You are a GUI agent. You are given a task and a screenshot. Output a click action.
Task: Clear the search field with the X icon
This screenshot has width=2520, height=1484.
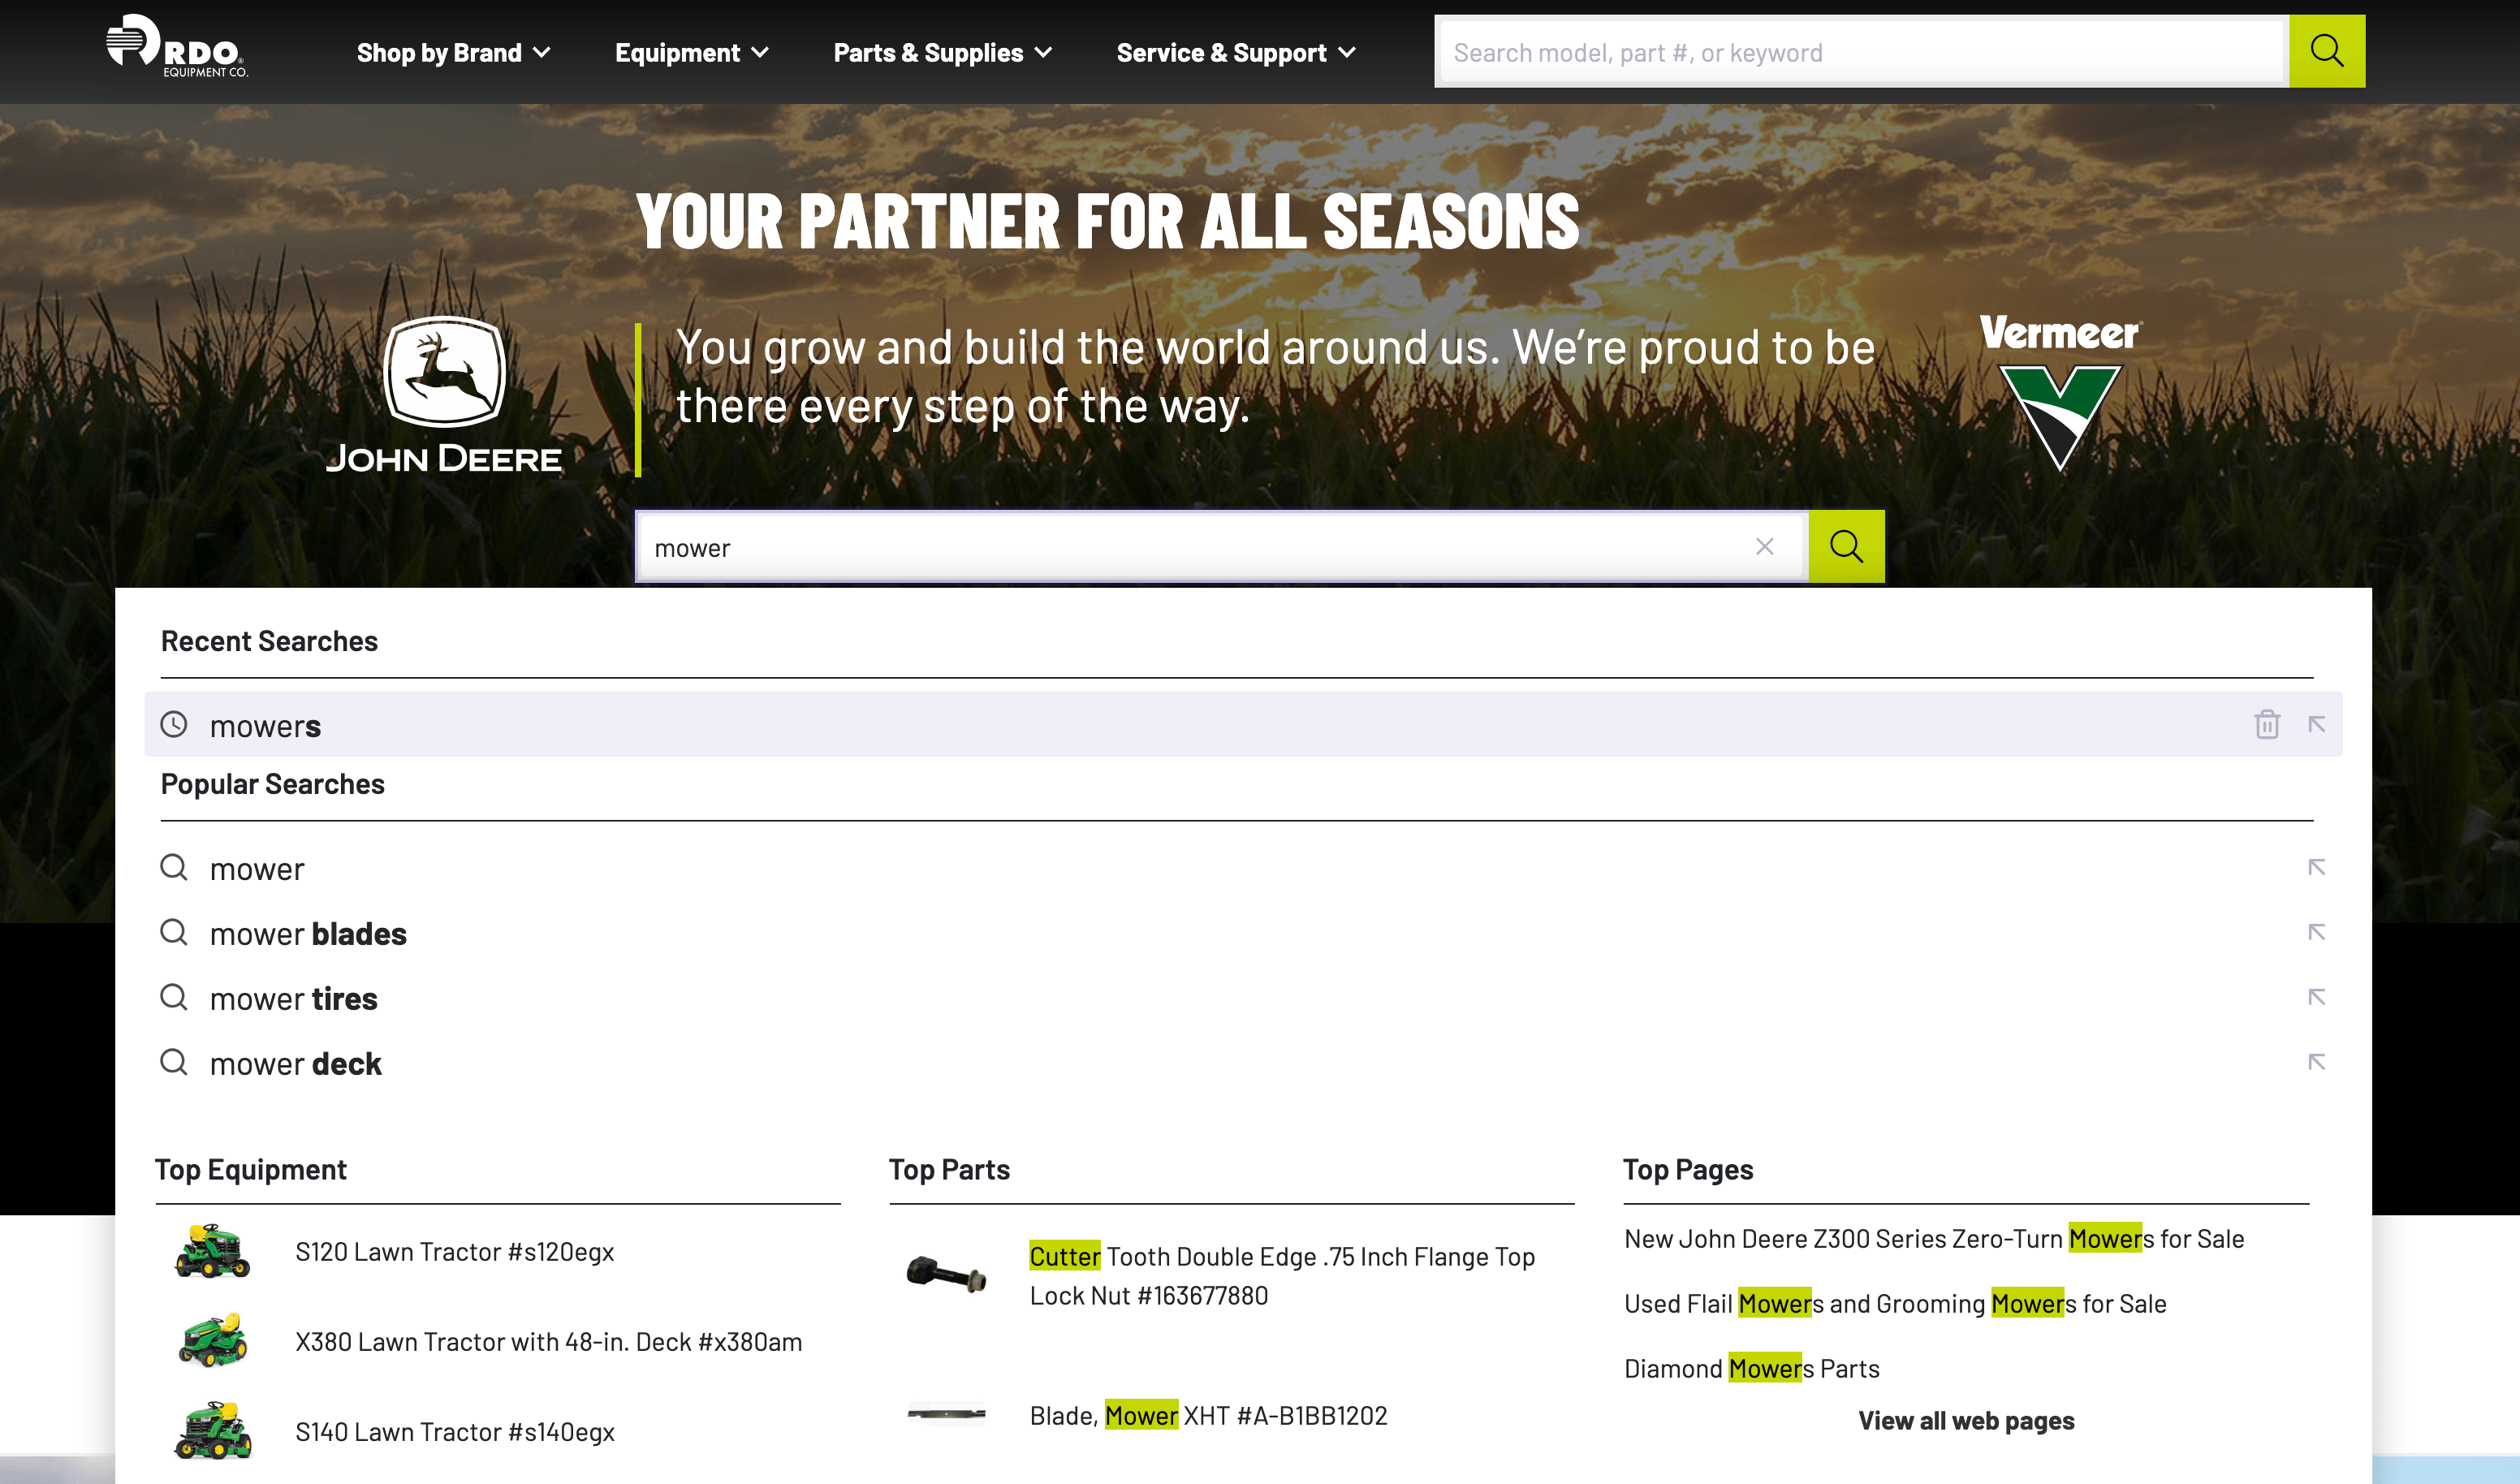1764,546
